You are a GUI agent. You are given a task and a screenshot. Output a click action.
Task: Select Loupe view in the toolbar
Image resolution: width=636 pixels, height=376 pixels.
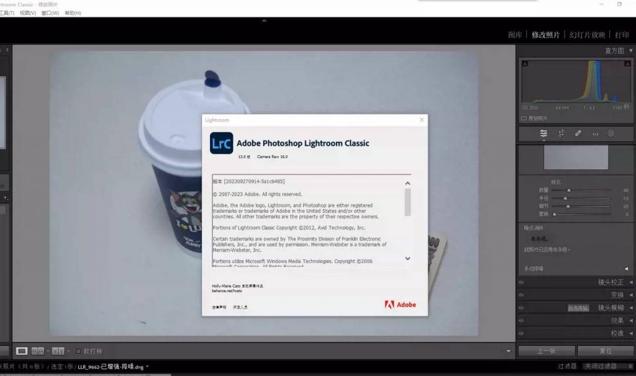(22, 351)
